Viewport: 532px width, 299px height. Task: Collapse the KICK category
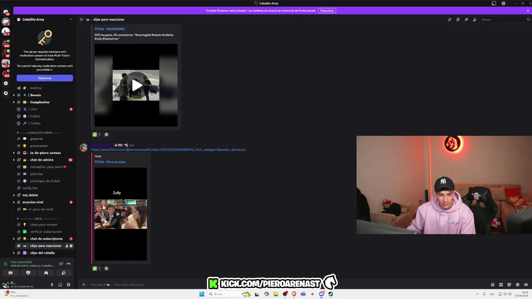(38, 218)
